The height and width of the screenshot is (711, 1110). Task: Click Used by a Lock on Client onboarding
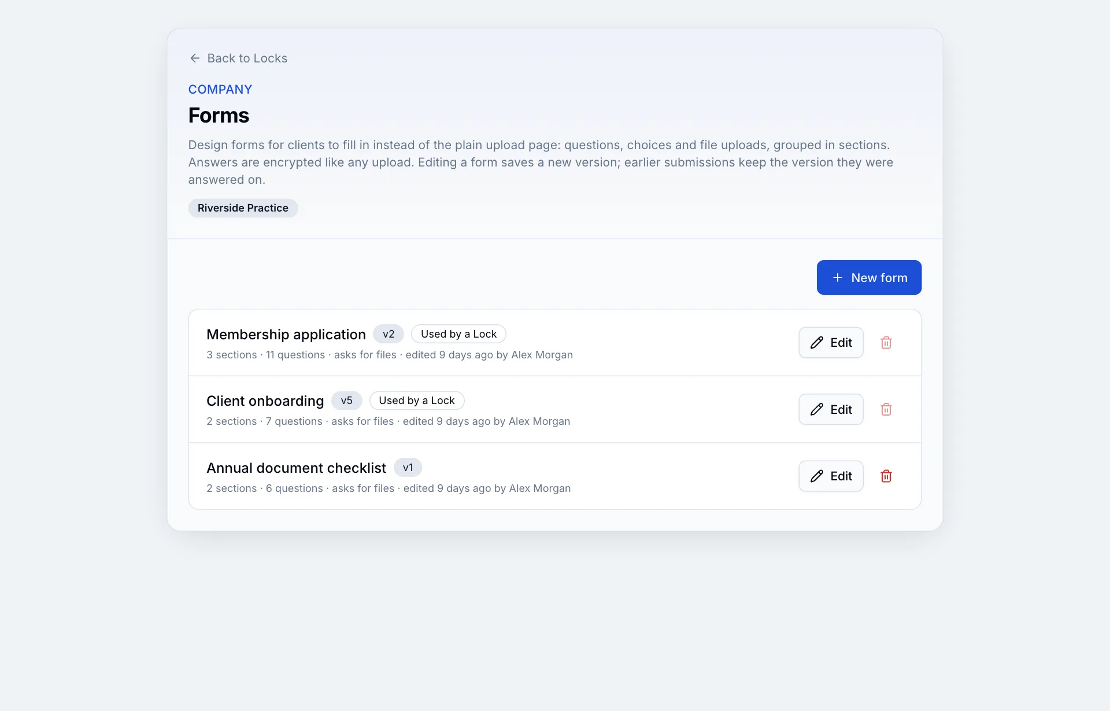[417, 401]
